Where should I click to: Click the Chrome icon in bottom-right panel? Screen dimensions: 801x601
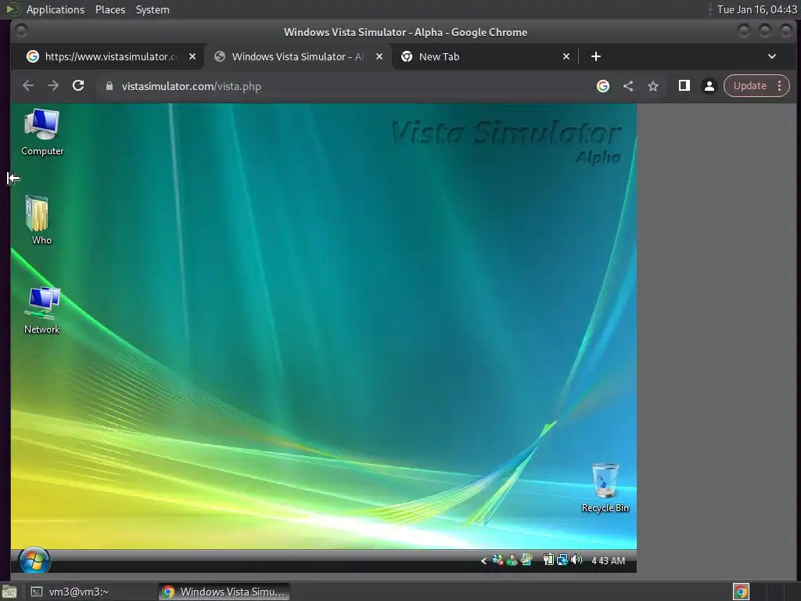[741, 592]
